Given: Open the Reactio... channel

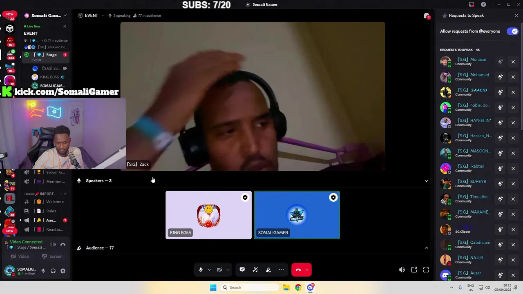Looking at the screenshot, I should [x=45, y=229].
